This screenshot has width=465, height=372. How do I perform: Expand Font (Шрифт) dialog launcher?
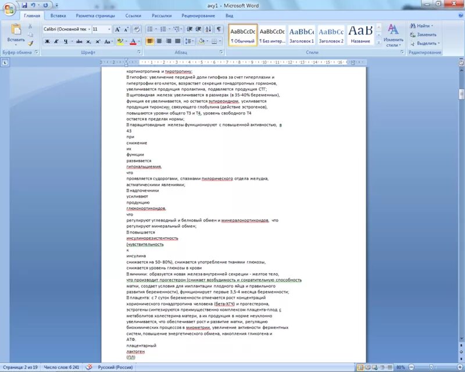139,52
